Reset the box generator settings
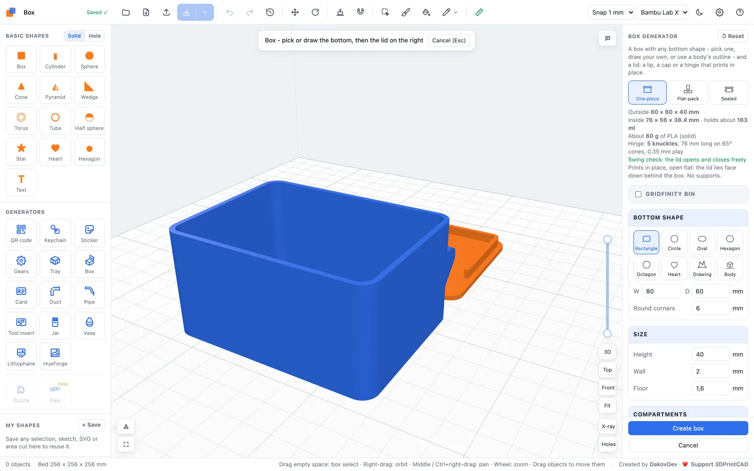Image resolution: width=754 pixels, height=471 pixels. click(733, 36)
